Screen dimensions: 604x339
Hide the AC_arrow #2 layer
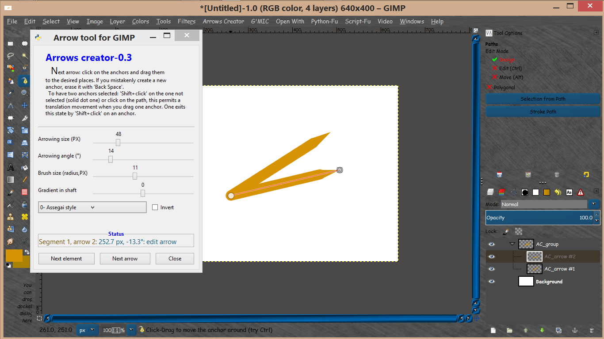coord(492,256)
